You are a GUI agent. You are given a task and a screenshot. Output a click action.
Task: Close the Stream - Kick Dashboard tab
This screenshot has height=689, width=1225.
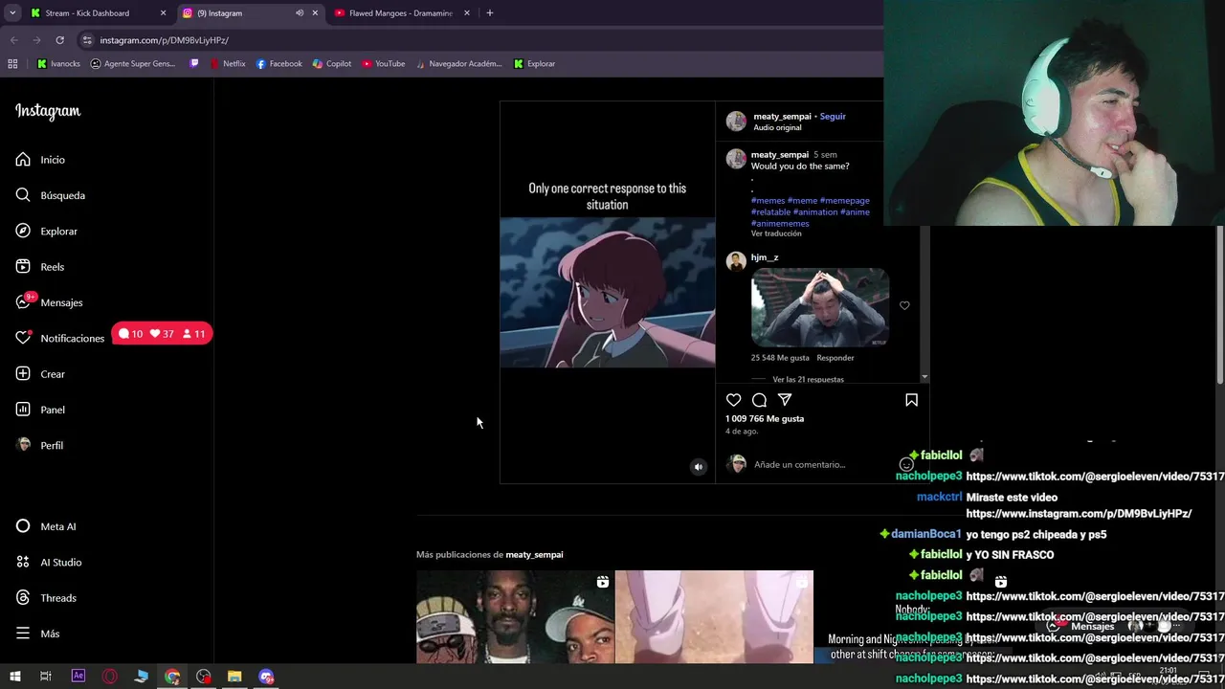coord(163,13)
